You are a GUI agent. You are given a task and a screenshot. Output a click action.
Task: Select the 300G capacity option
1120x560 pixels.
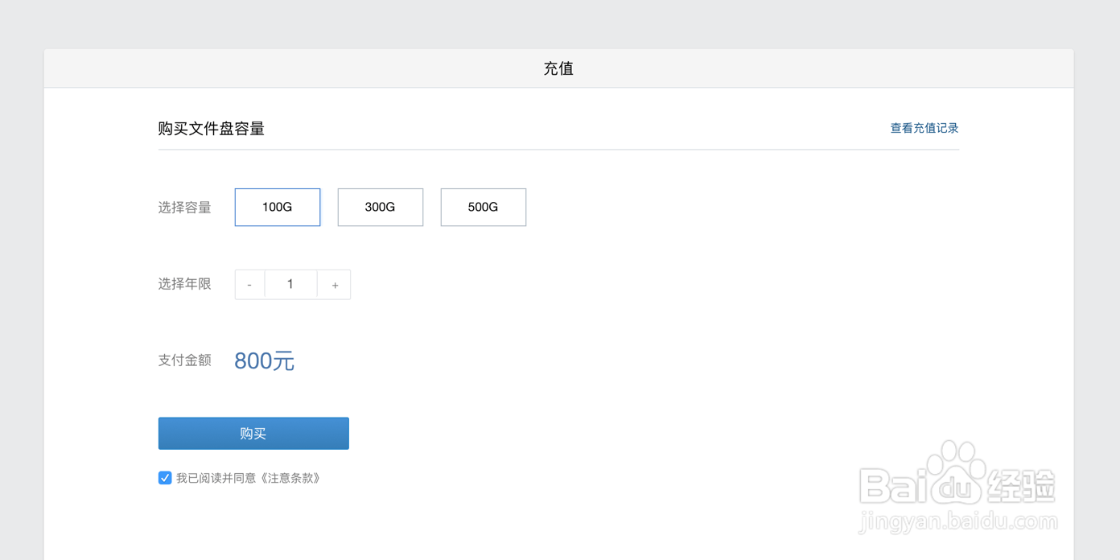(380, 207)
